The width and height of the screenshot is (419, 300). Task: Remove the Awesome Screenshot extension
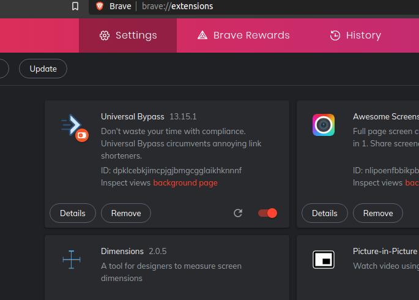click(x=378, y=213)
